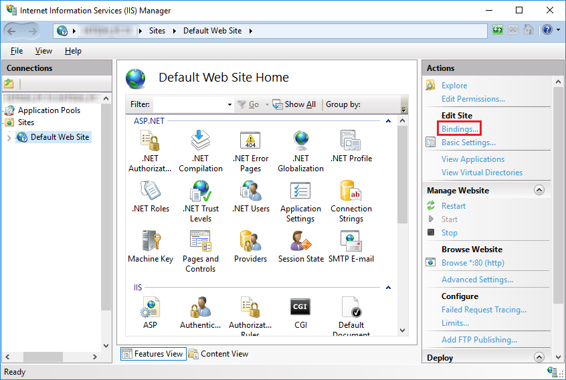Open Failed Request Tracing... link
The height and width of the screenshot is (380, 566).
tap(484, 310)
